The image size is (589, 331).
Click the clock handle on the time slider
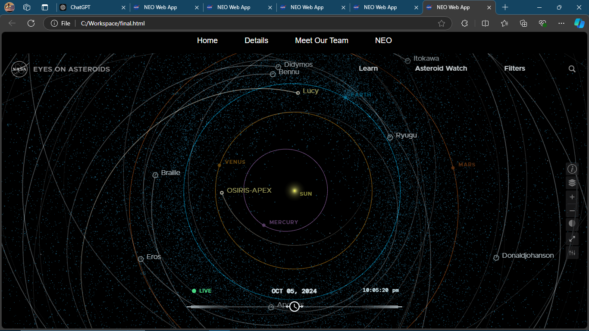tap(294, 306)
